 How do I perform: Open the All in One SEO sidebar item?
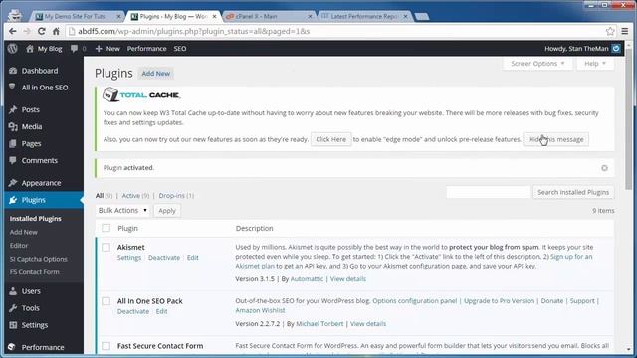[x=44, y=88]
